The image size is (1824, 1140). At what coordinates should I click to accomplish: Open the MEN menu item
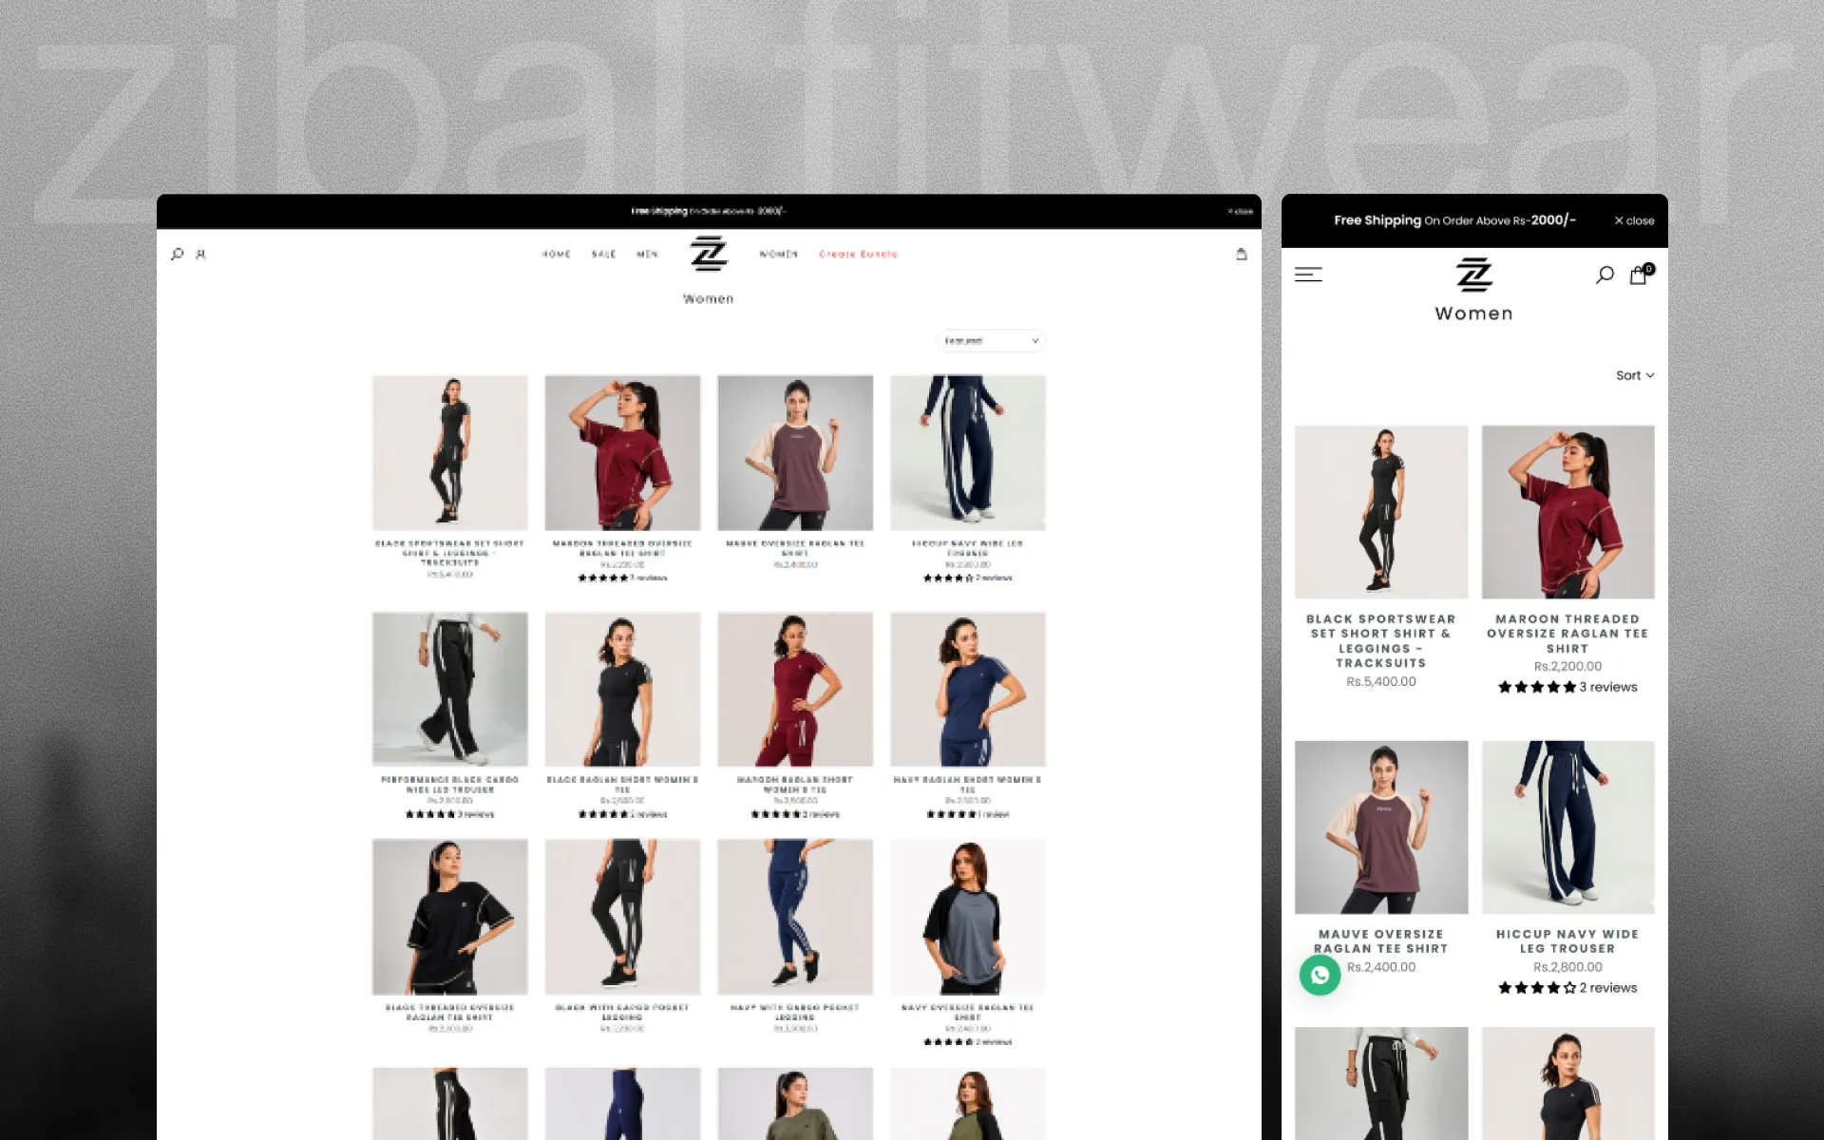(x=648, y=254)
